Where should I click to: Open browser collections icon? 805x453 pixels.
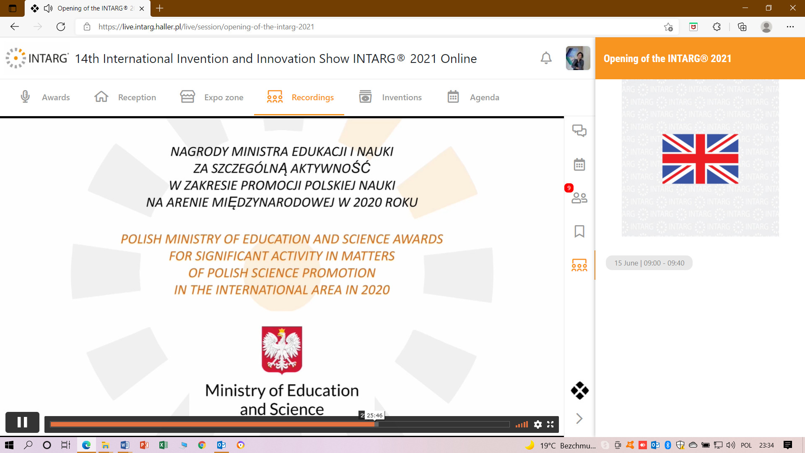click(742, 27)
